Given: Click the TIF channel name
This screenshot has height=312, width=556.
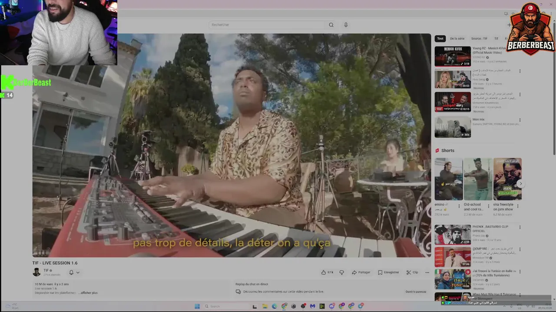Looking at the screenshot, I should click(x=46, y=270).
